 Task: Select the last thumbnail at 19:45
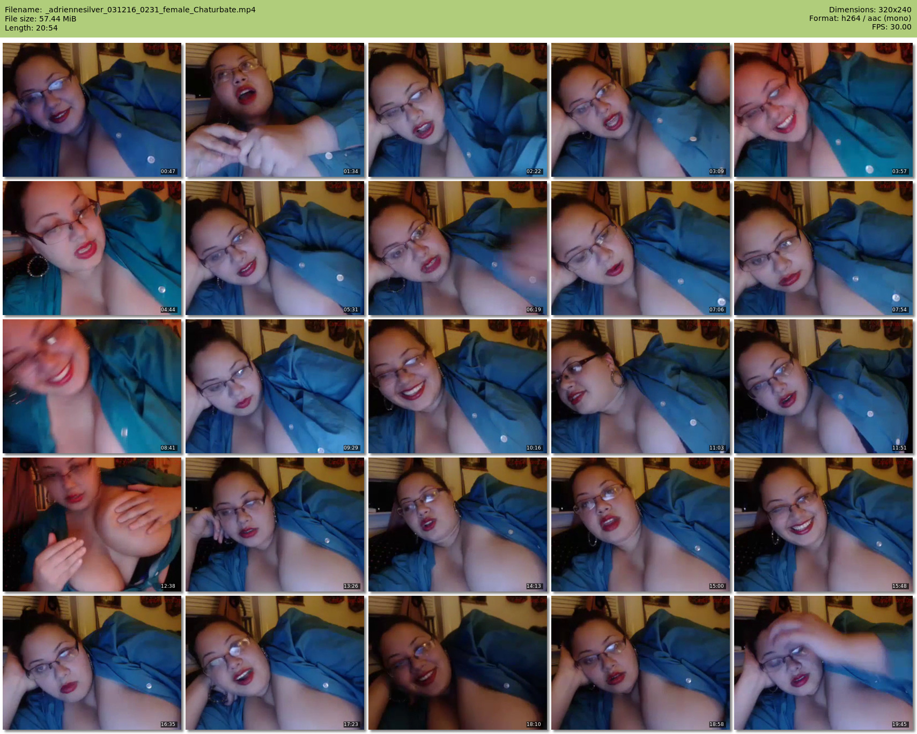pos(823,663)
